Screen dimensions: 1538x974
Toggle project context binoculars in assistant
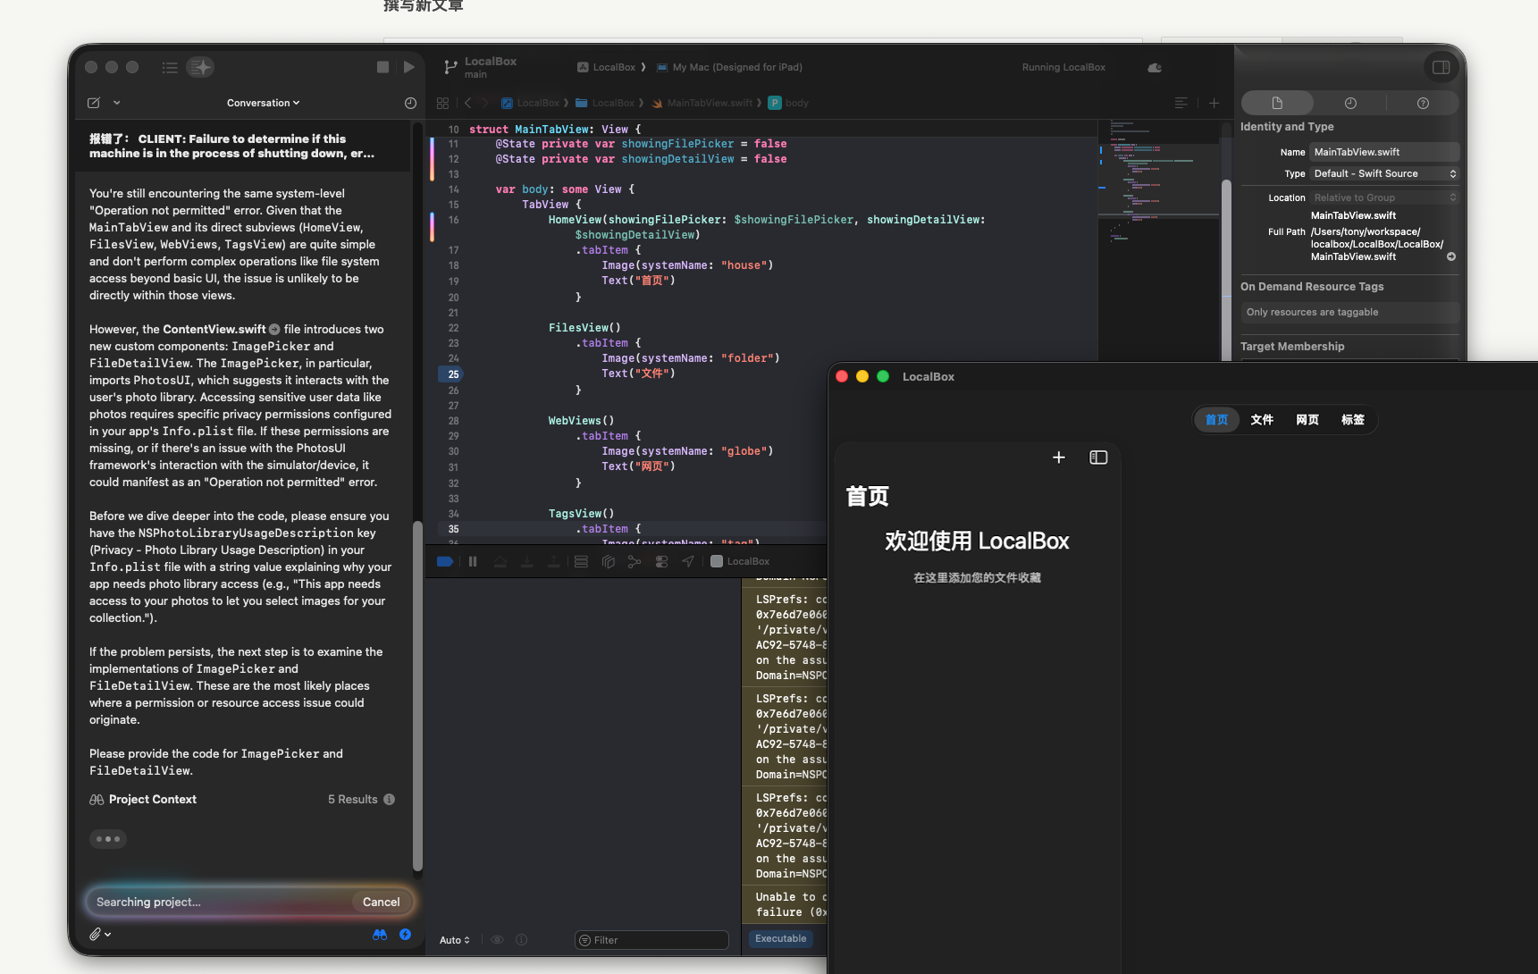(x=380, y=934)
